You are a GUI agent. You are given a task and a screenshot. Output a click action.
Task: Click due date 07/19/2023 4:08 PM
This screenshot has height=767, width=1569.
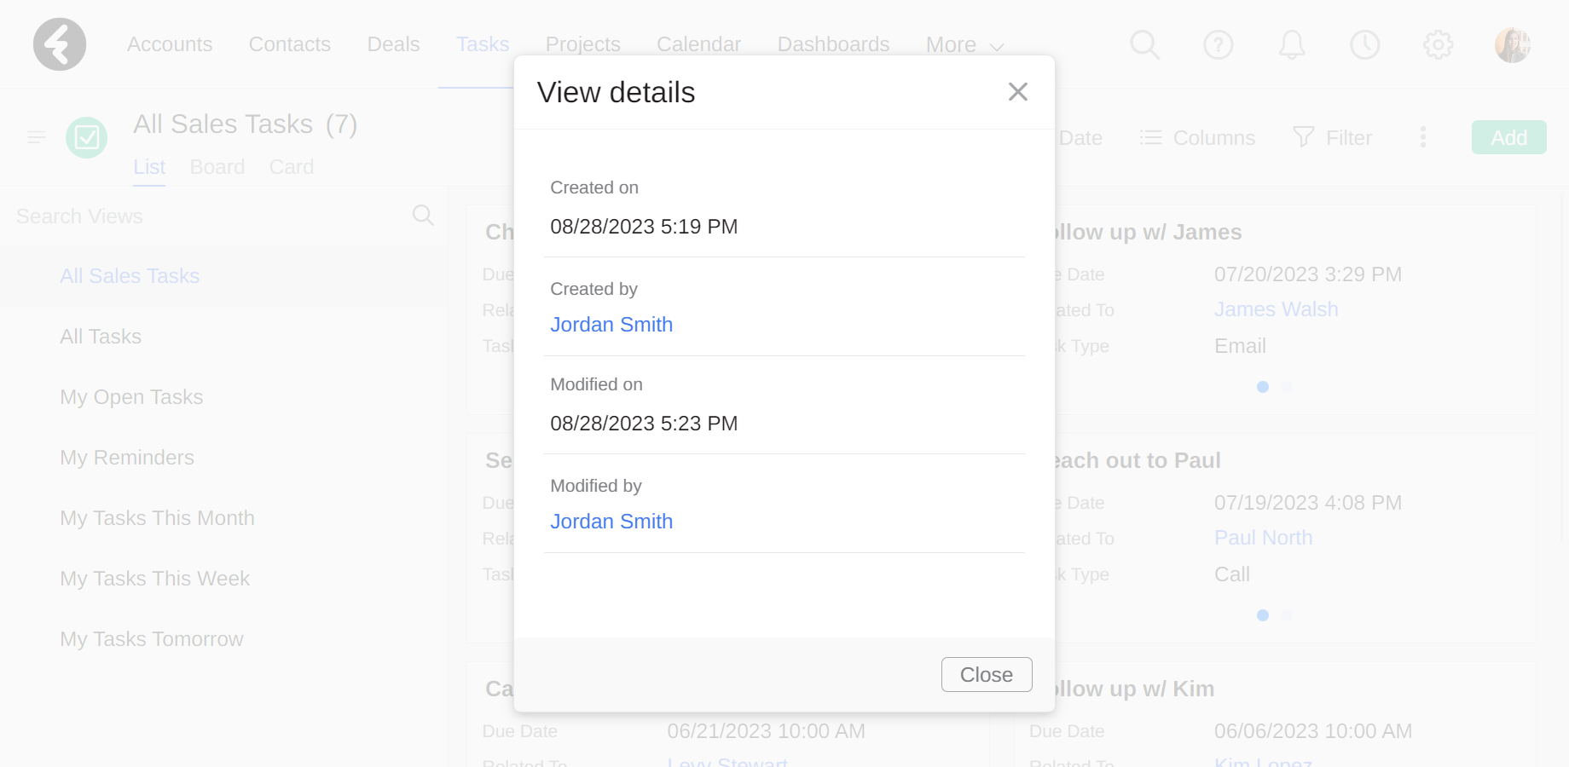[1308, 503]
